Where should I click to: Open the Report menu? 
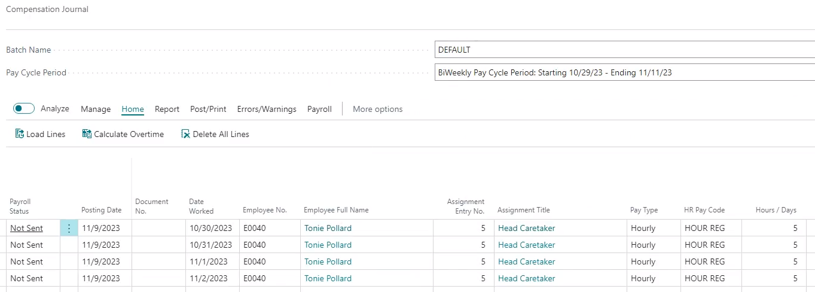[x=167, y=109]
